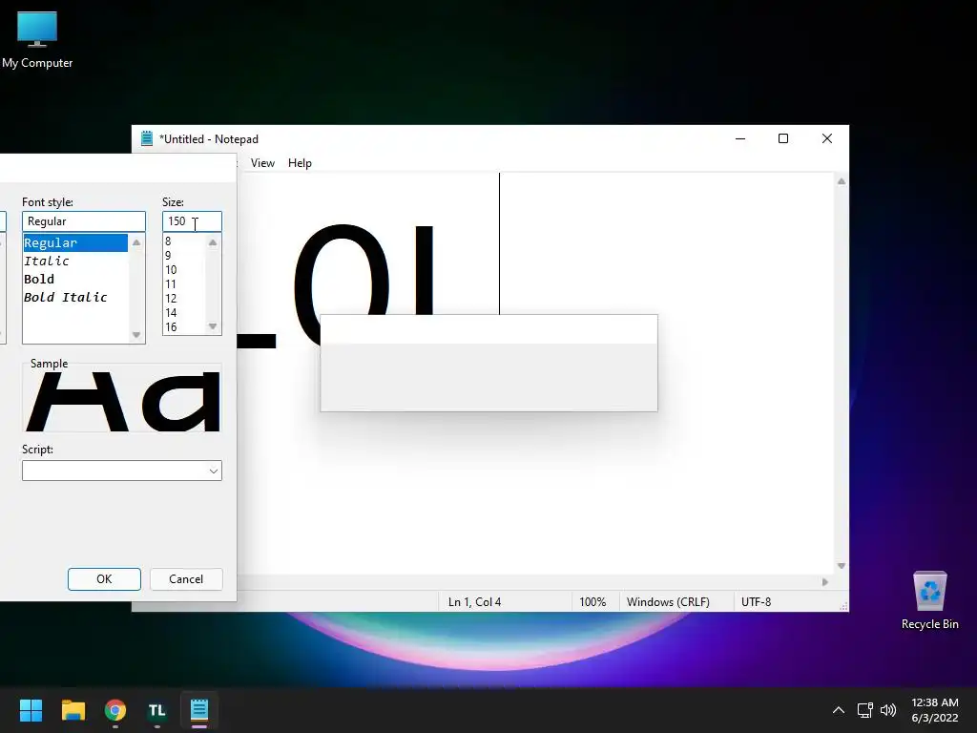This screenshot has height=733, width=977.
Task: Open My Computer desktop icon
Action: click(37, 40)
